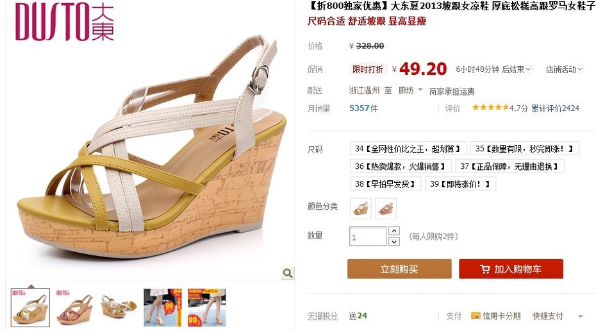The height and width of the screenshot is (331, 596).
Task: Select size 34 option
Action: pos(408,149)
